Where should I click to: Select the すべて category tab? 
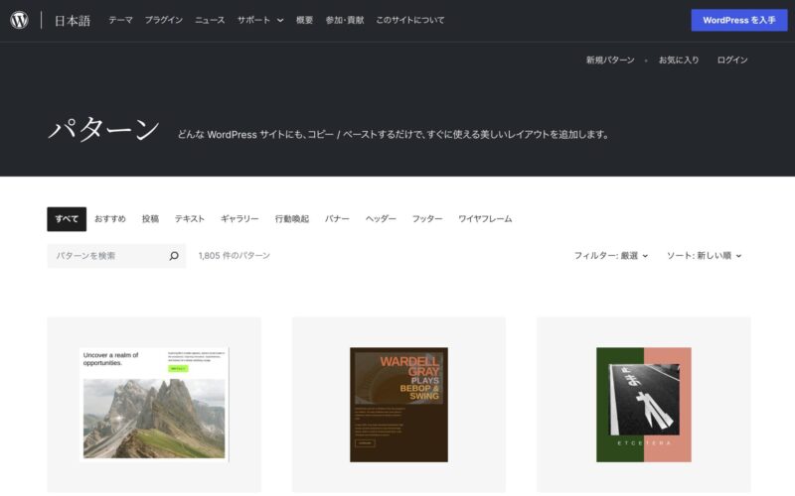point(67,218)
